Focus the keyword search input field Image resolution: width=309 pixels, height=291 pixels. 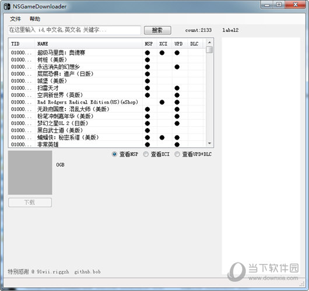(x=75, y=30)
